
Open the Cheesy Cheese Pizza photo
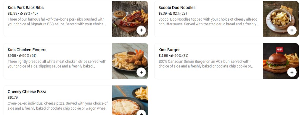point(130,100)
